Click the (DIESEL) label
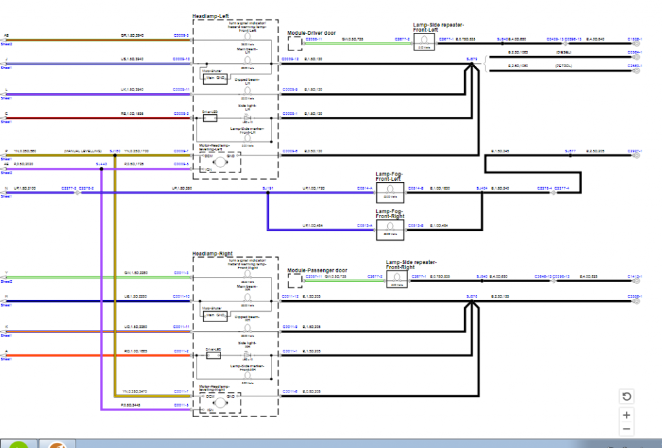Viewport: 662px width, 448px height. pyautogui.click(x=563, y=52)
